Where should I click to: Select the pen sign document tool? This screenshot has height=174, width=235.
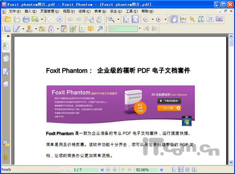coord(17,29)
